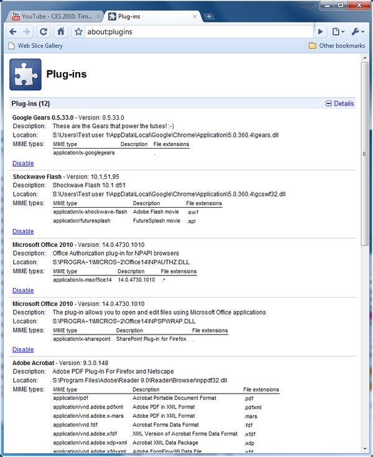Click 'application/vnd.adobe.pdfxml' entry

coord(88,407)
